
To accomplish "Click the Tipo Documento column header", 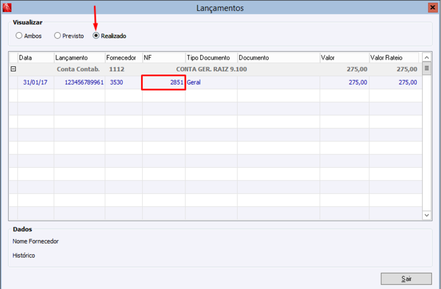I will tap(212, 58).
